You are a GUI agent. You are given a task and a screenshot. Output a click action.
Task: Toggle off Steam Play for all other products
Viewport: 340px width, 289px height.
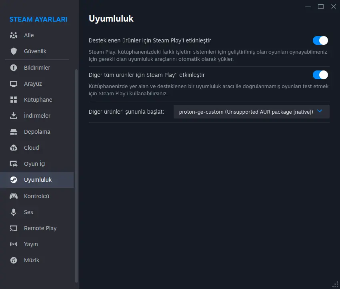pos(320,75)
